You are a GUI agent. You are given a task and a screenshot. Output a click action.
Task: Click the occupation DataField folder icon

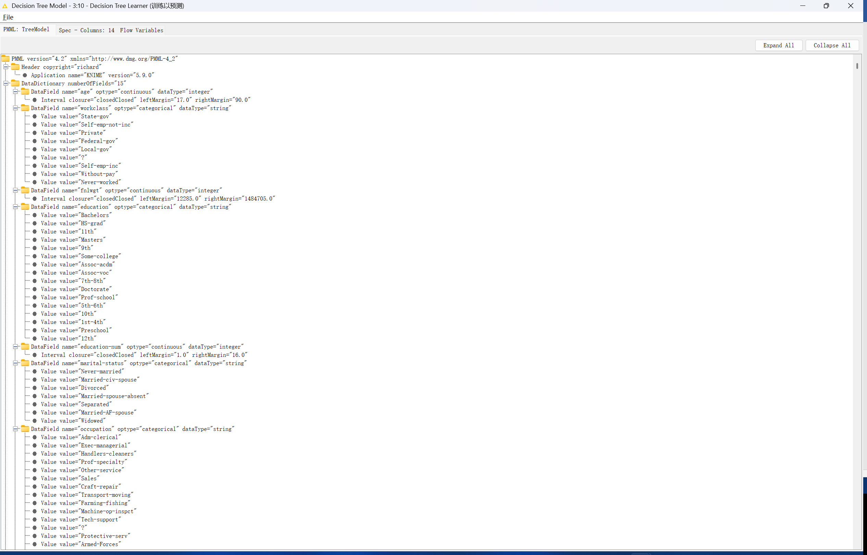(25, 429)
